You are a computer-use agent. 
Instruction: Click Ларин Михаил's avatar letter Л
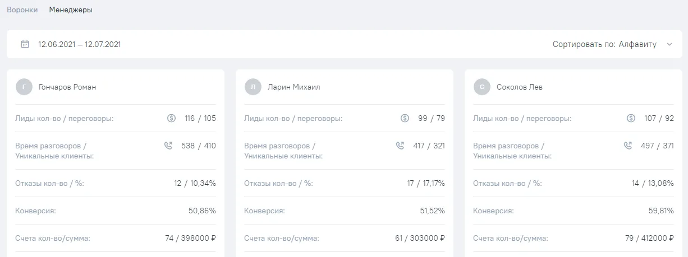[253, 87]
